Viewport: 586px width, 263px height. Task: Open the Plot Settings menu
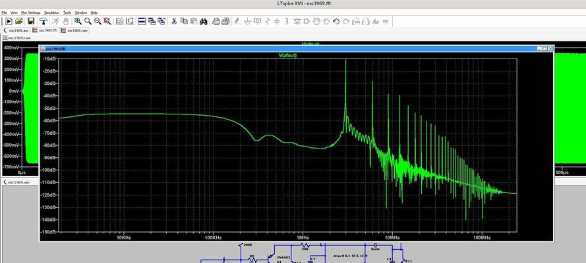pyautogui.click(x=30, y=12)
